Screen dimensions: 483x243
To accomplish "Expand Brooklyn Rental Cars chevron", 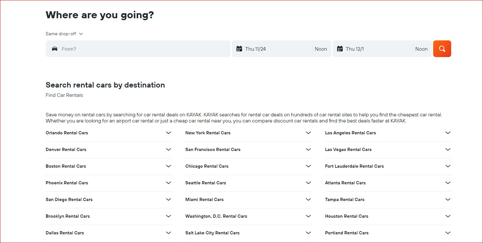I will coord(169,216).
